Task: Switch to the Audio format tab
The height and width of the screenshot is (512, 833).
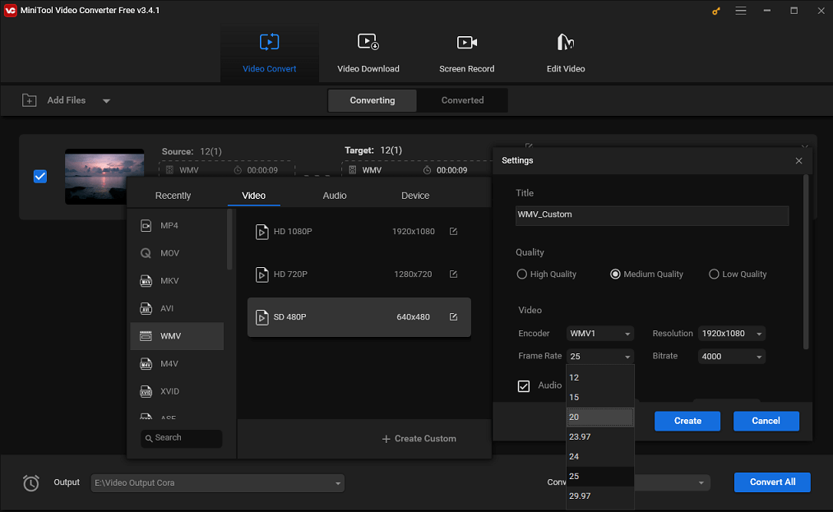Action: coord(335,196)
